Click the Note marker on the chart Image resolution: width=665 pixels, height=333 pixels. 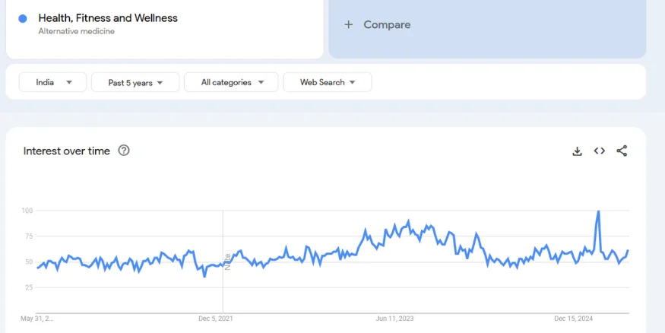pos(227,261)
